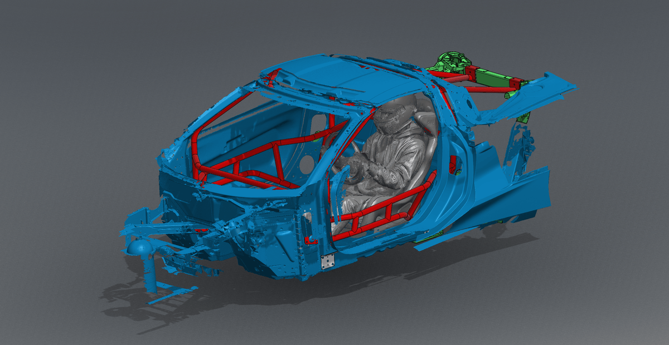Viewport: 669px width, 345px height.
Task: Select the green rear suspension assembly
Action: point(476,75)
